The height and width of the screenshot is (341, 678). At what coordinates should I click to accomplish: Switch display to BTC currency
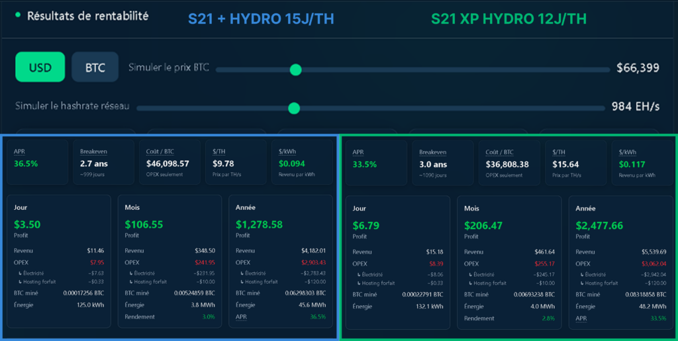click(95, 67)
